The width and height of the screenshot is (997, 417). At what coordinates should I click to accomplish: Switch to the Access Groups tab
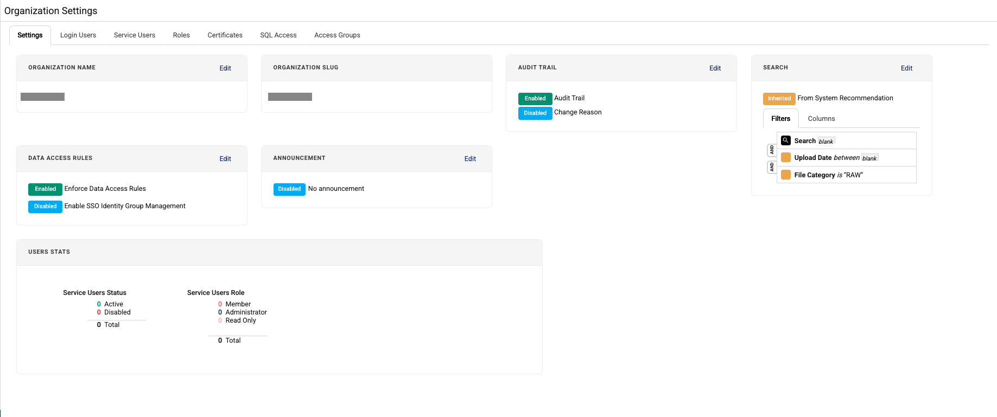point(337,35)
